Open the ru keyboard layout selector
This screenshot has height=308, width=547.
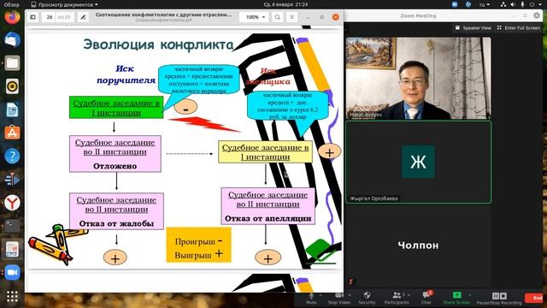pyautogui.click(x=485, y=4)
